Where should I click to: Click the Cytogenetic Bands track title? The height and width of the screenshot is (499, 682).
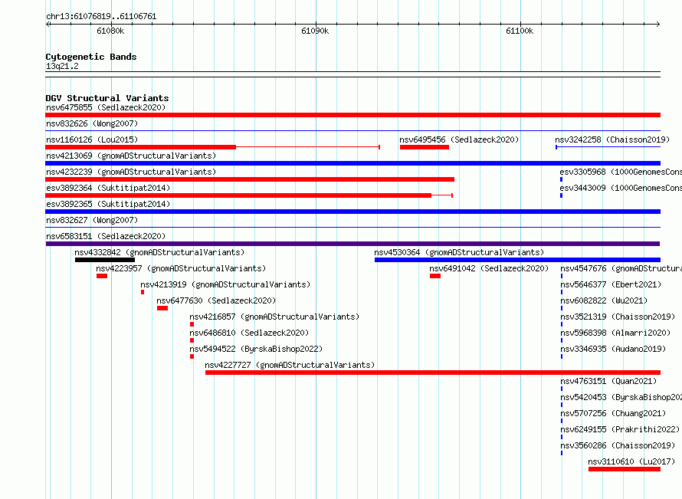pyautogui.click(x=91, y=57)
